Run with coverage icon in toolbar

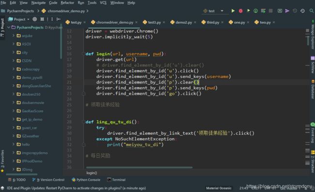[x=248, y=11]
